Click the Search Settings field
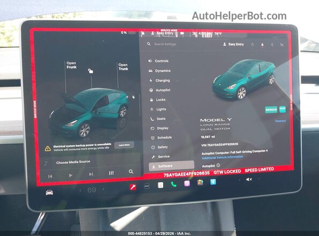This screenshot has width=319, height=236. [x=165, y=44]
